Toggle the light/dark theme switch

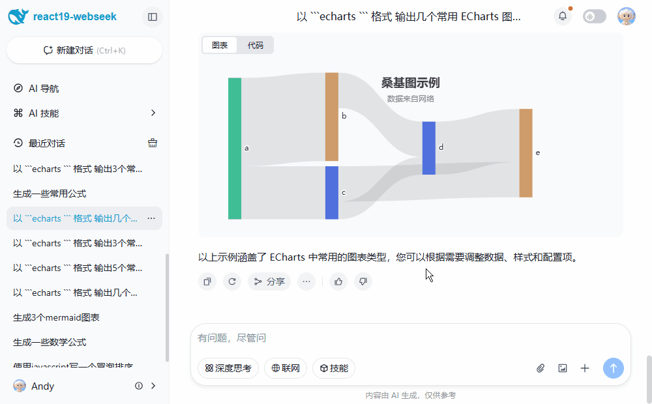pos(594,17)
